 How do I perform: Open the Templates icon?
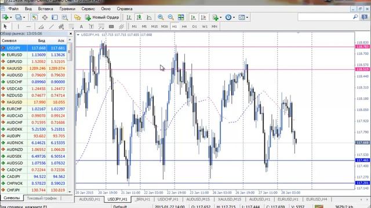click(x=241, y=17)
